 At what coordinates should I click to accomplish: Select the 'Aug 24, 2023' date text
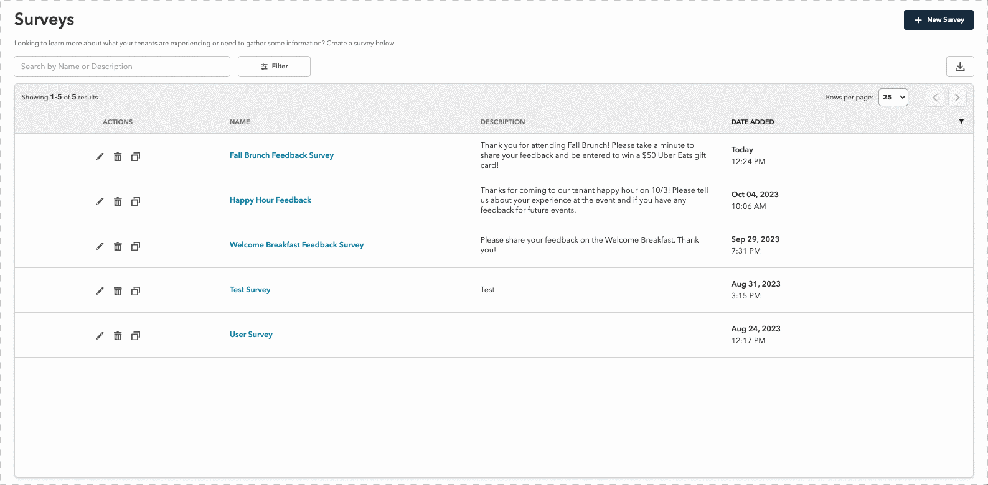756,329
